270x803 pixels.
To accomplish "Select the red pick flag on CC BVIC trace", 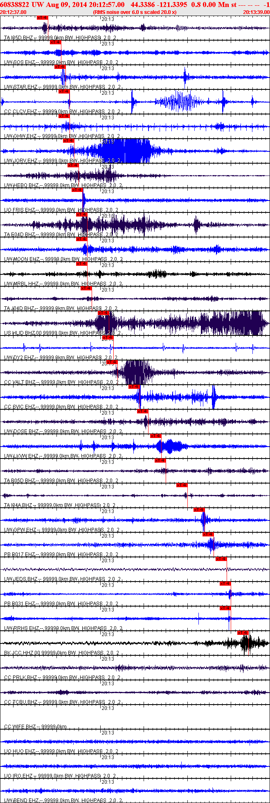I will 134,387.
